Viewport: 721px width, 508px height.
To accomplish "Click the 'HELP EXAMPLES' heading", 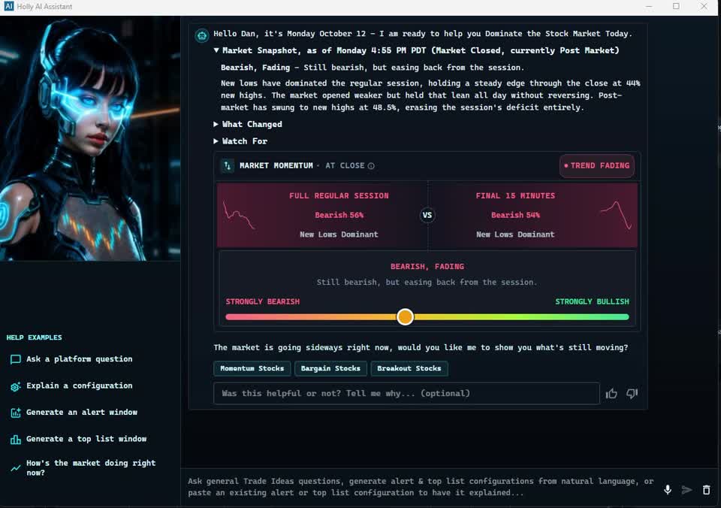I will 34,337.
